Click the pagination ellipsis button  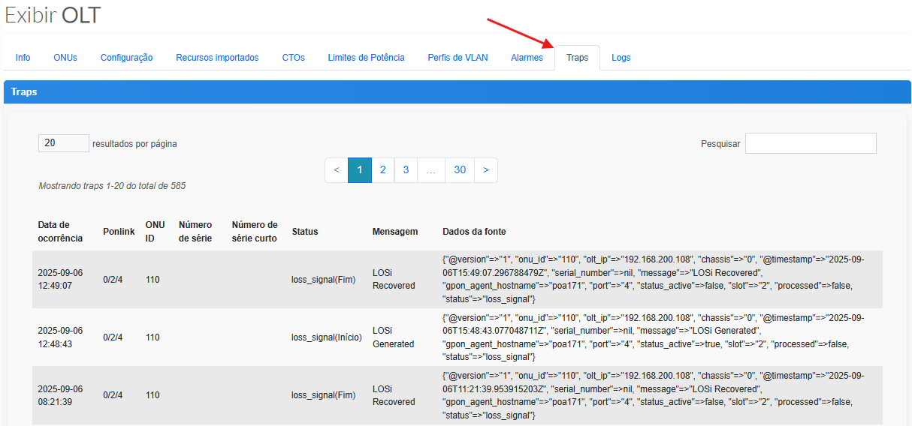[x=430, y=170]
